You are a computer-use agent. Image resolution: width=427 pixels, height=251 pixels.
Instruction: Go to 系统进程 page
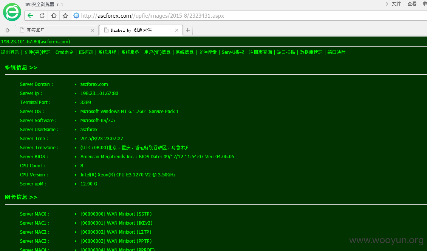107,52
